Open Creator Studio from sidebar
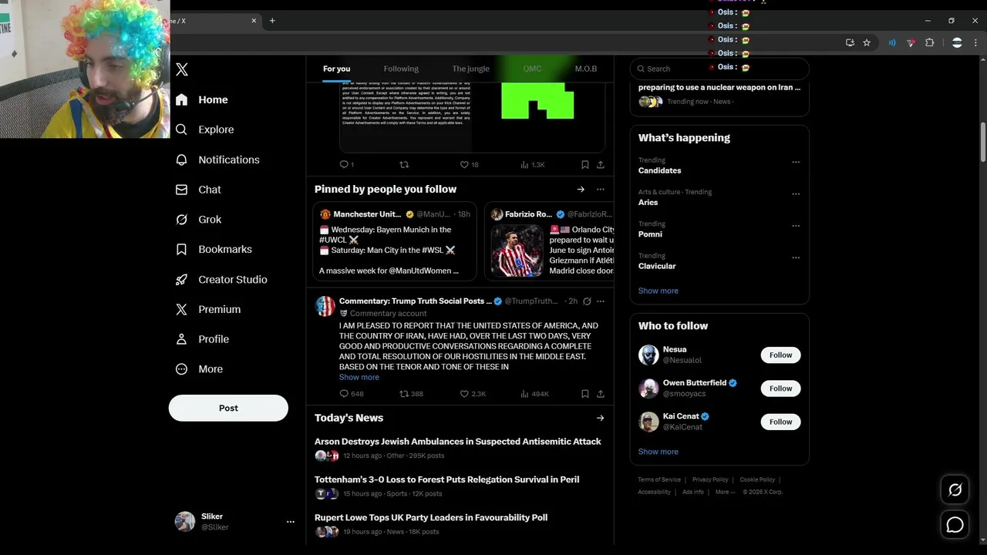 tap(222, 279)
